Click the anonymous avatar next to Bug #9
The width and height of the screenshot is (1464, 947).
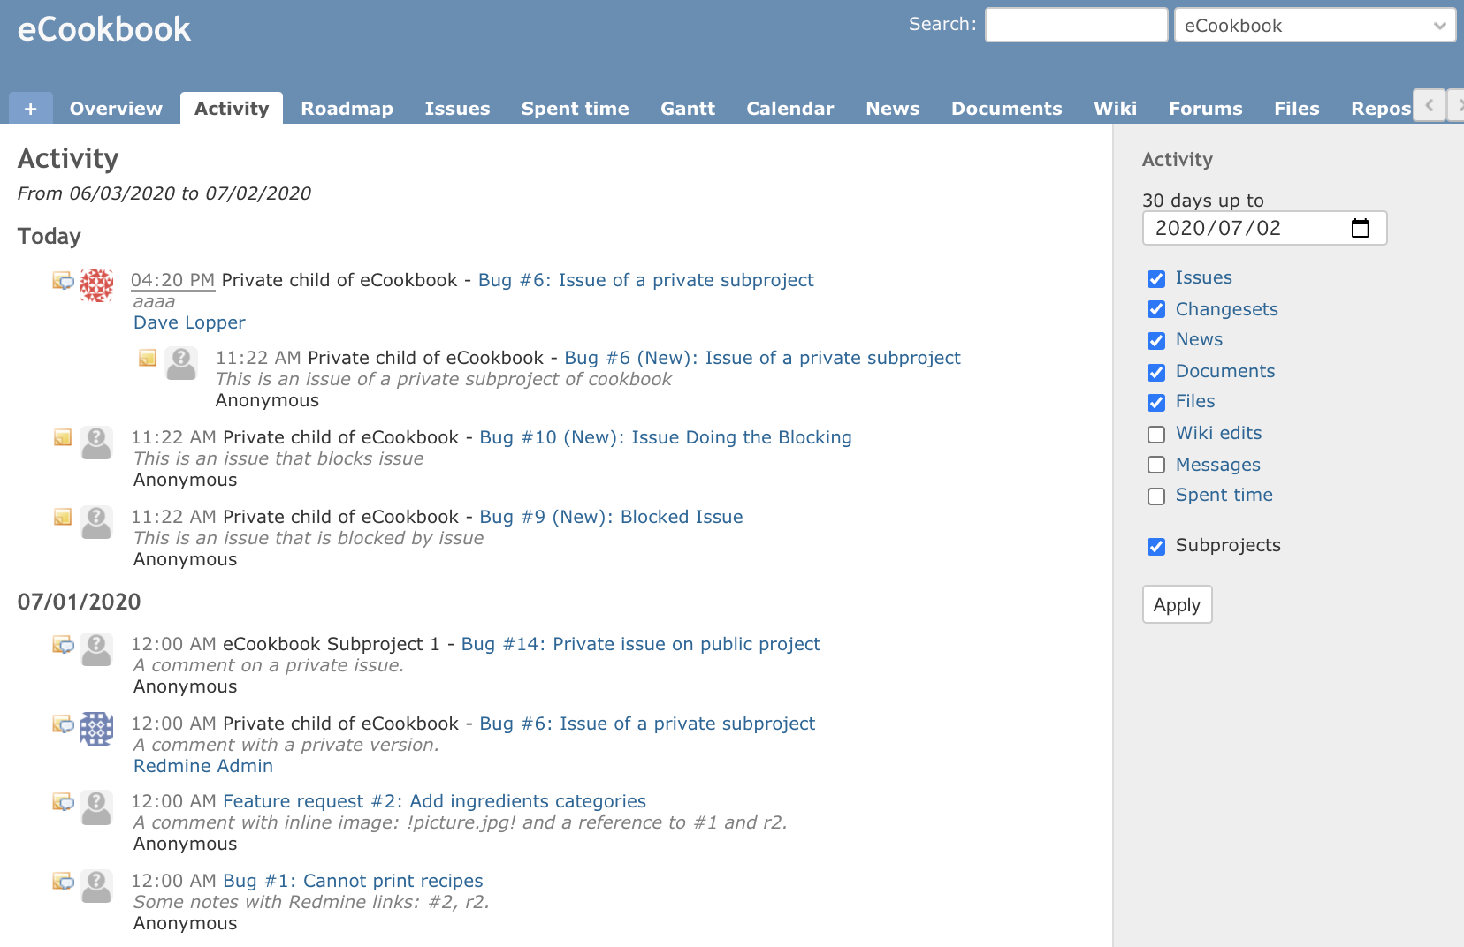[96, 522]
